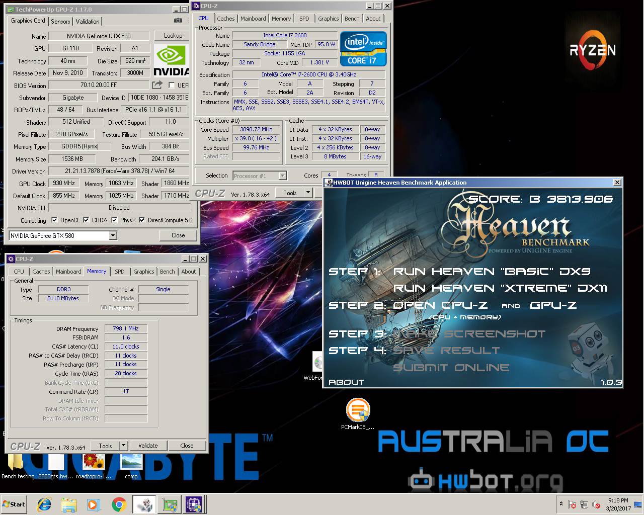
Task: Open the Bench testing desktop folder
Action: 18,466
